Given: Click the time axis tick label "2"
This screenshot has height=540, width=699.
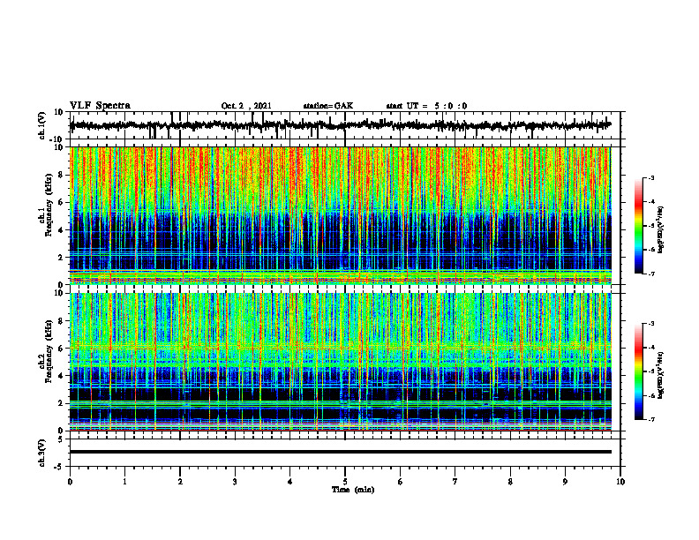Looking at the screenshot, I should tap(180, 482).
